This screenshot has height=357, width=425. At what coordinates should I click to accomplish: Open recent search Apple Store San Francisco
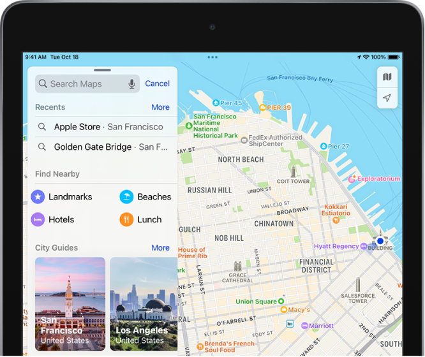[x=106, y=127]
